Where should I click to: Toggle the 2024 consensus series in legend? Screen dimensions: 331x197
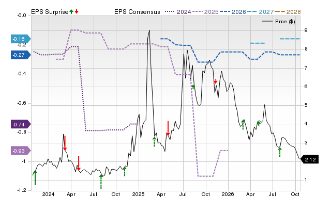click(178, 12)
